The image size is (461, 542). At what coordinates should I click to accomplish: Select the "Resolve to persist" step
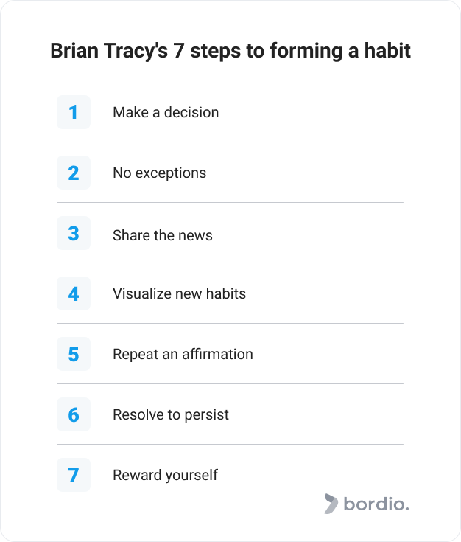click(171, 414)
